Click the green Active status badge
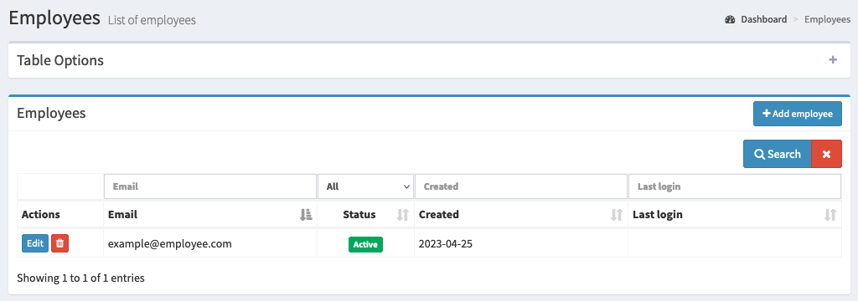The height and width of the screenshot is (301, 858). coord(365,244)
